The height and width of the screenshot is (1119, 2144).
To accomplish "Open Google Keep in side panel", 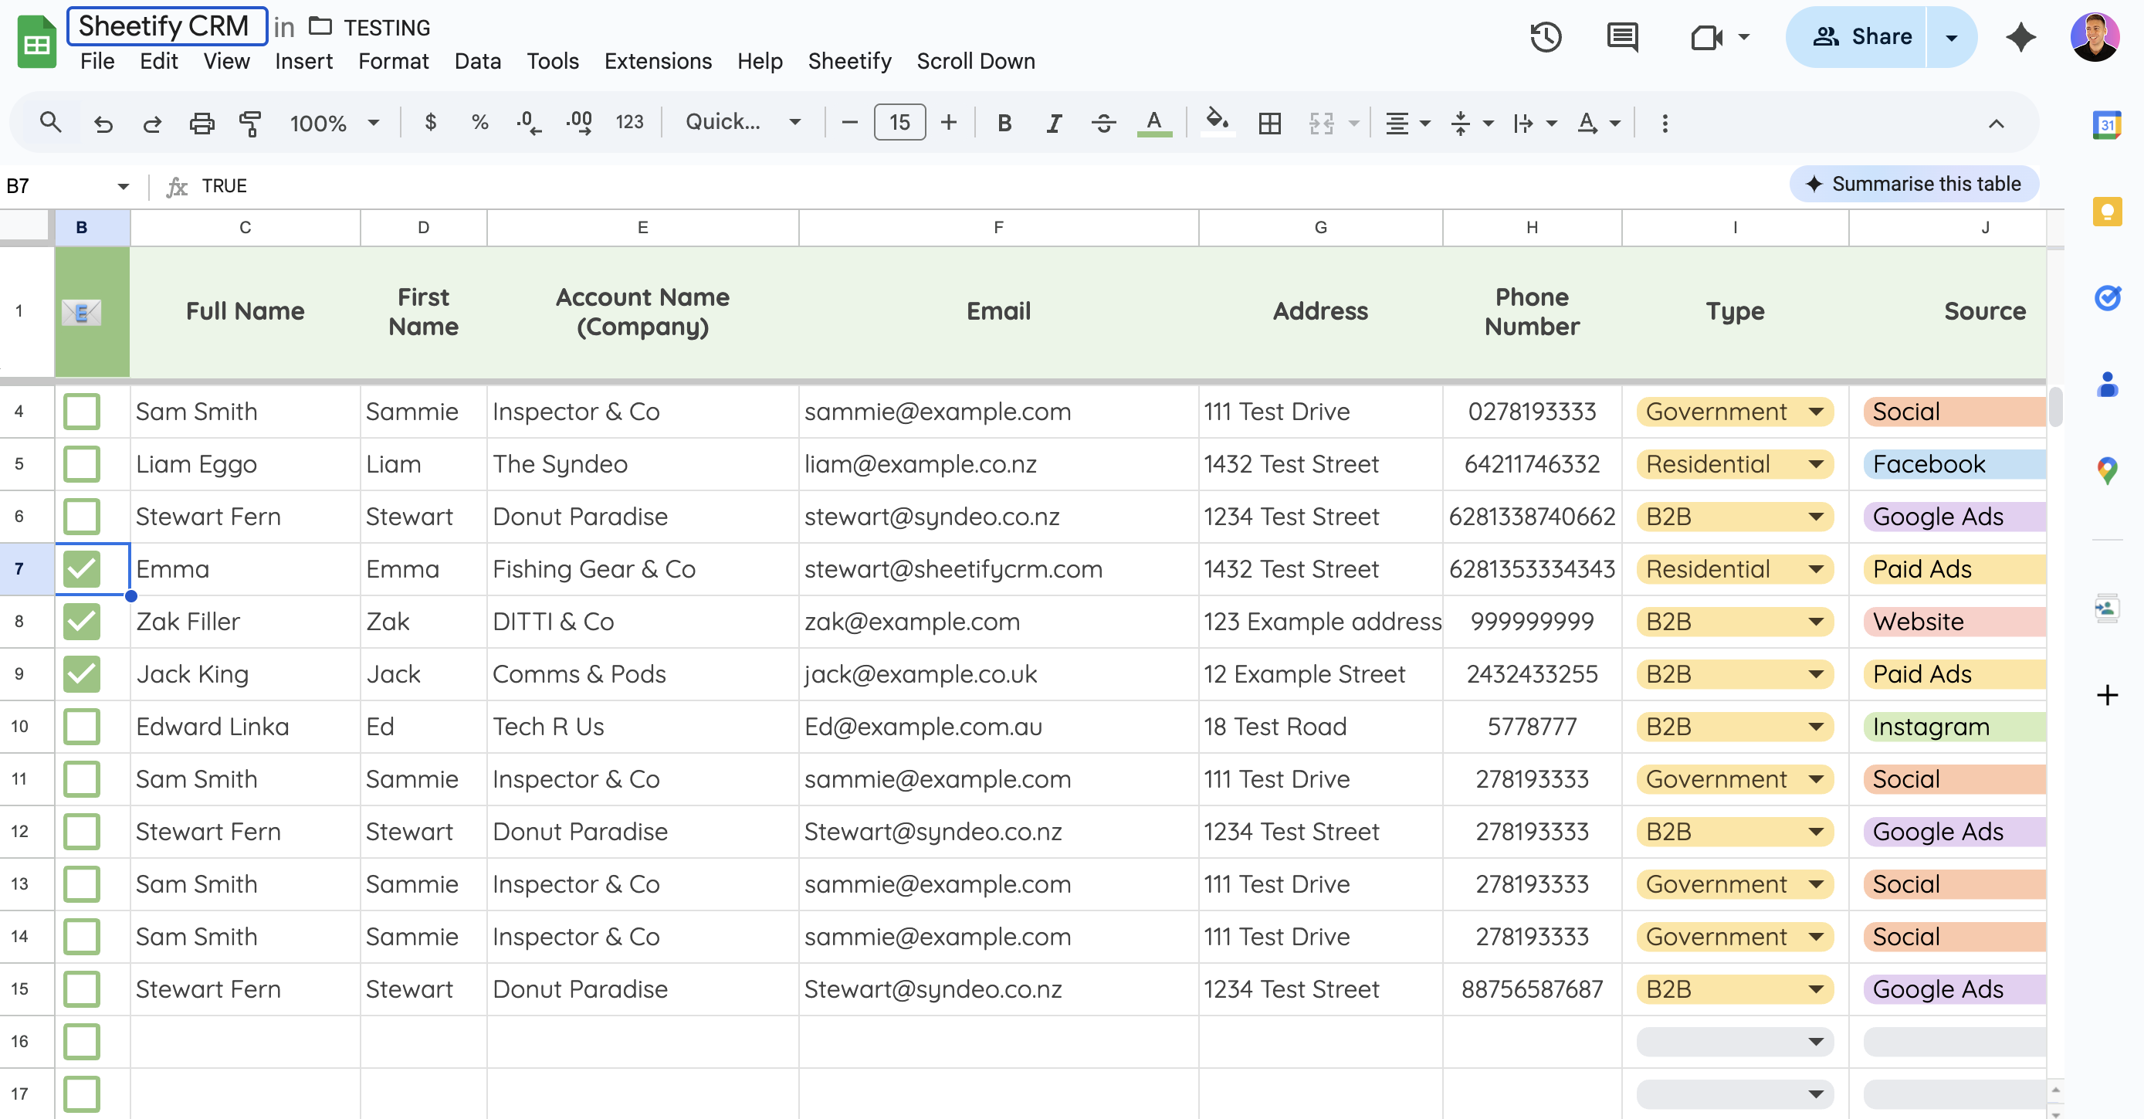I will [2106, 212].
